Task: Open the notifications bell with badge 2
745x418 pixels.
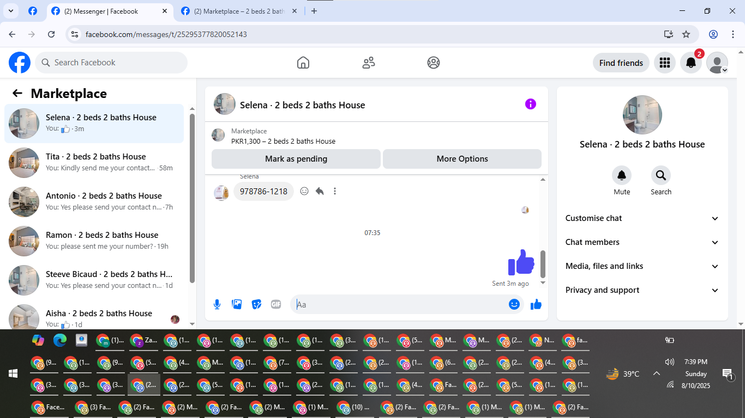Action: pos(691,63)
